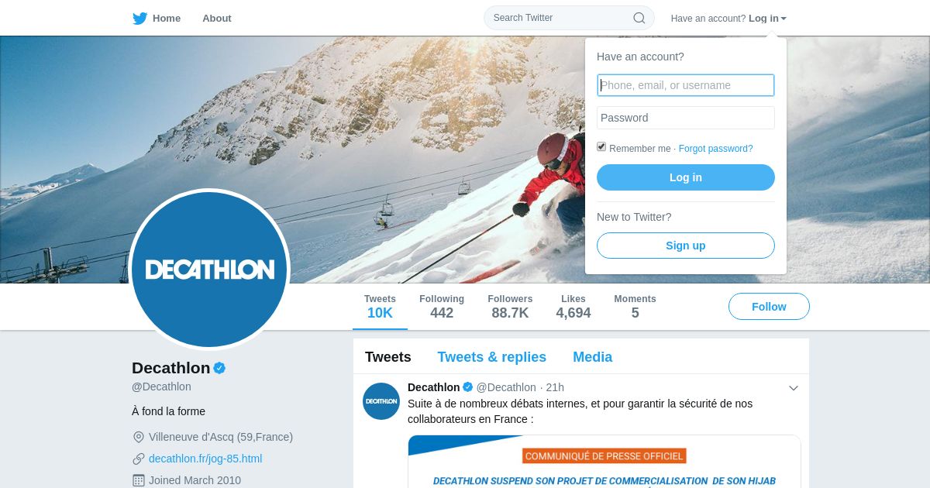The width and height of the screenshot is (930, 488).
Task: Collapse the Log in dropdown caret
Action: point(784,19)
